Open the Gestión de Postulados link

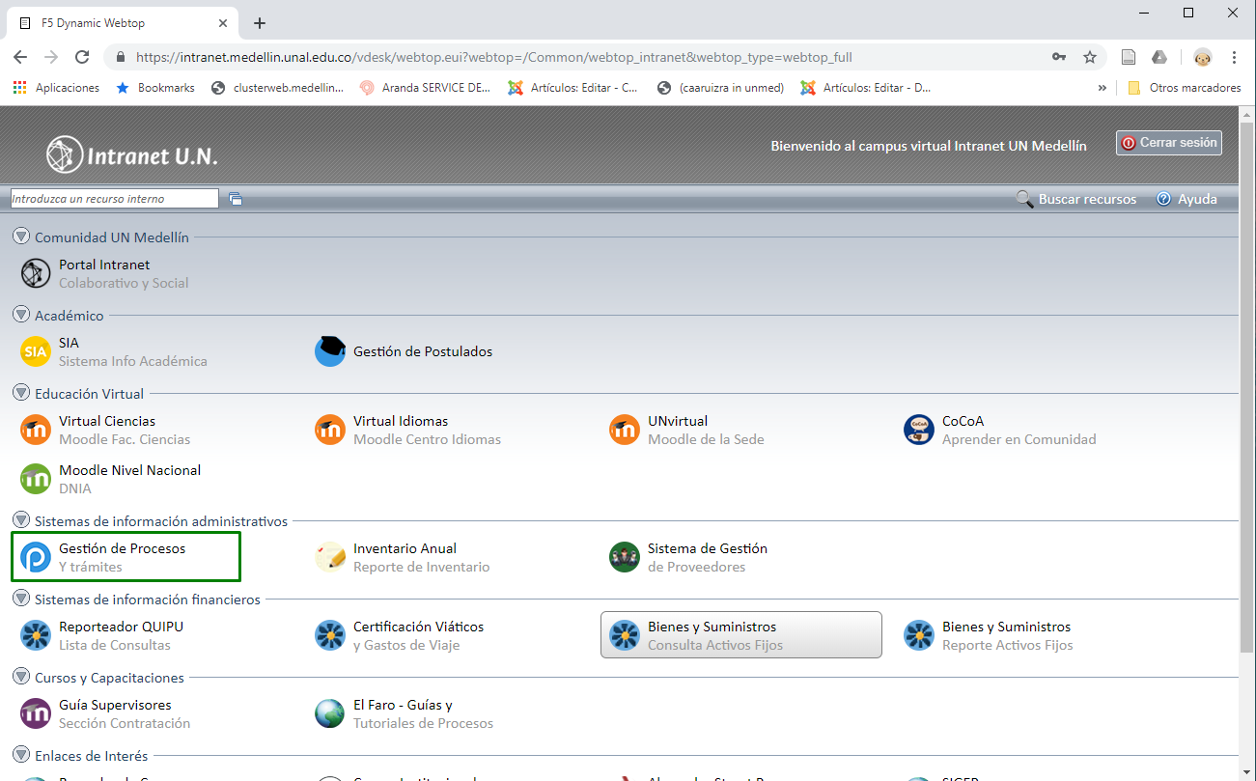point(423,351)
